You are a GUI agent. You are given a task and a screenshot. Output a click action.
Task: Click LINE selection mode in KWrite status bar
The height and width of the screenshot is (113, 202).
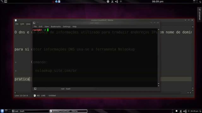click(x=43, y=95)
